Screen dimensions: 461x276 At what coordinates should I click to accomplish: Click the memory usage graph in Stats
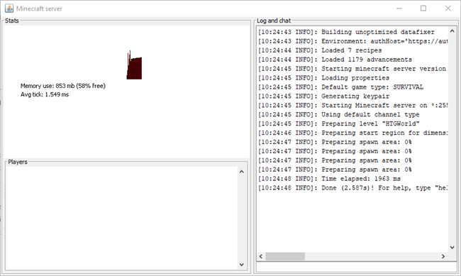click(134, 65)
